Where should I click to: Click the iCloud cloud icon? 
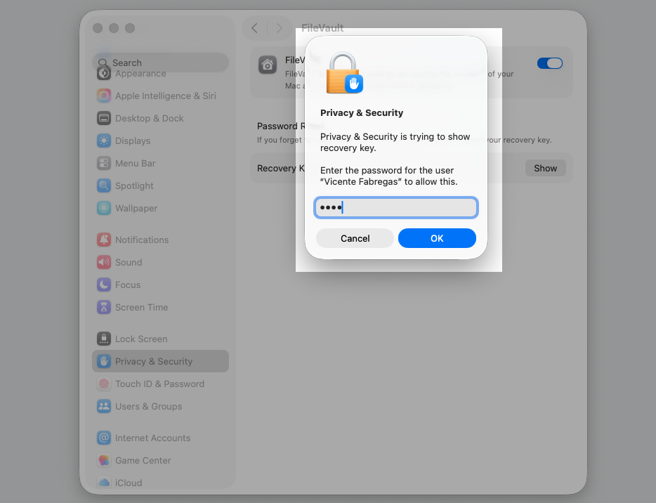tap(104, 483)
